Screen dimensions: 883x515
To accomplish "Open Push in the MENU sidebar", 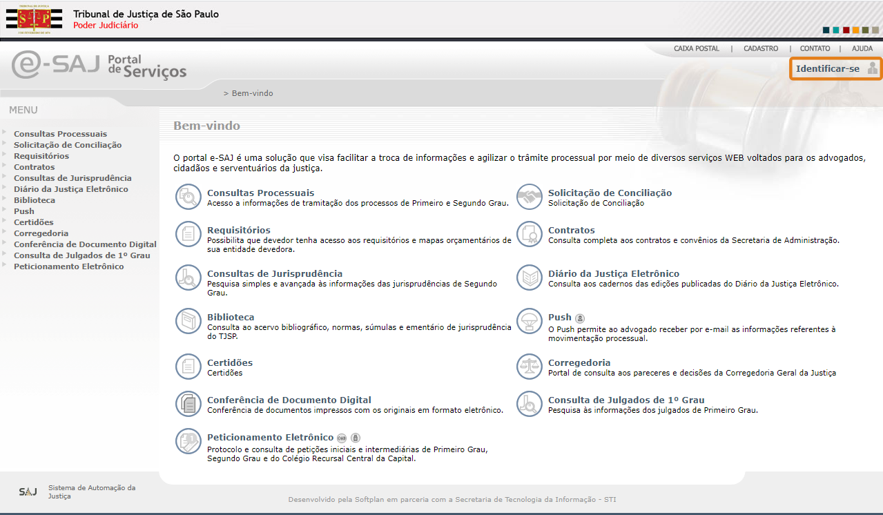I will click(x=24, y=211).
